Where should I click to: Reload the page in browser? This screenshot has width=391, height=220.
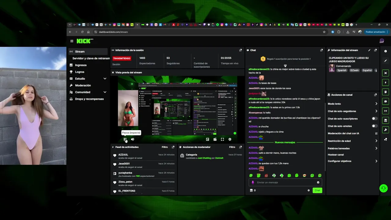82,32
